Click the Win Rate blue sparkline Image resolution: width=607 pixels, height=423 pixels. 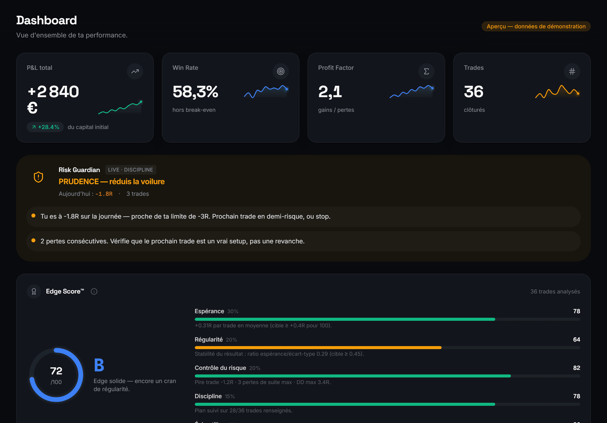point(266,92)
